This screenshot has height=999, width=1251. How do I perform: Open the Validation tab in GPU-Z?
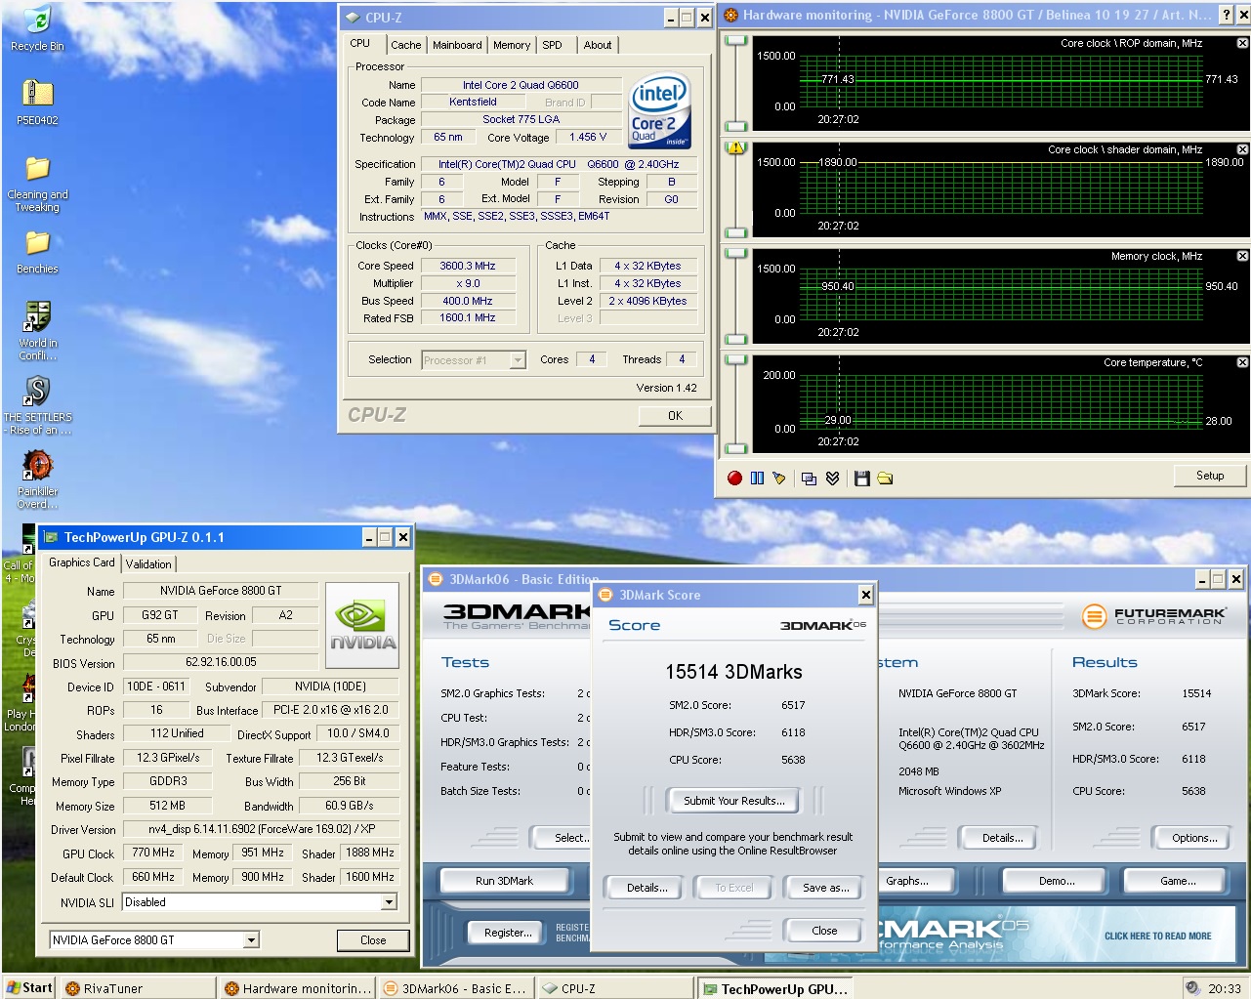pyautogui.click(x=148, y=563)
